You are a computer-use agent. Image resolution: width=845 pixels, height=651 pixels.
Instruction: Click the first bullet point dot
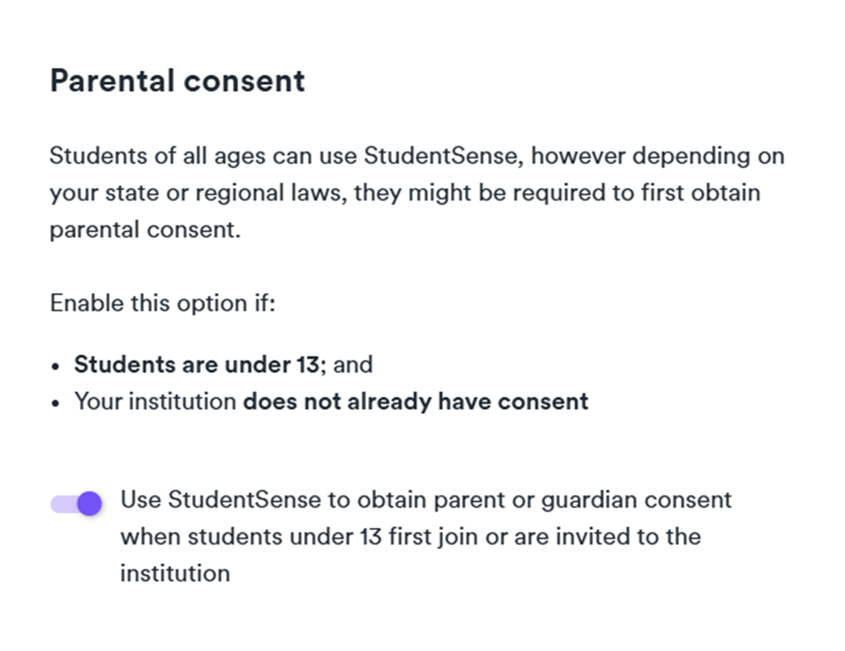[56, 366]
